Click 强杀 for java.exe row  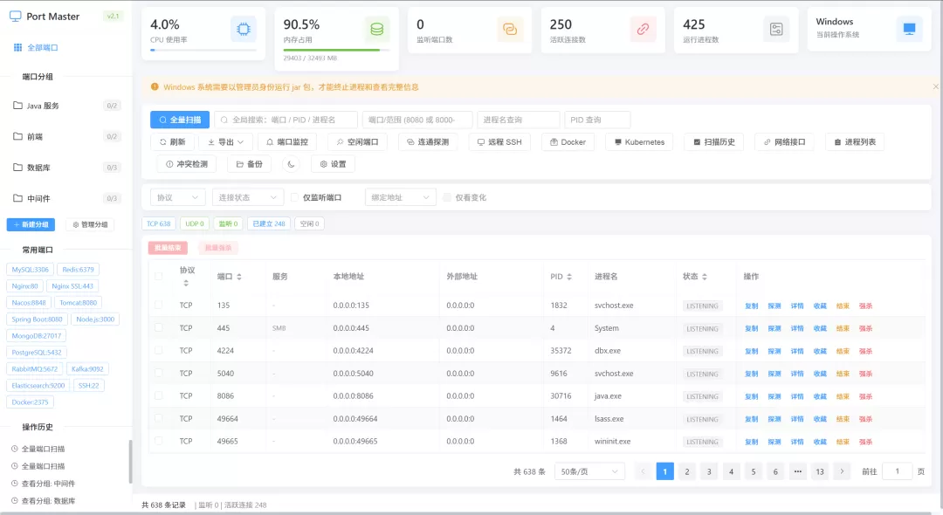(865, 396)
